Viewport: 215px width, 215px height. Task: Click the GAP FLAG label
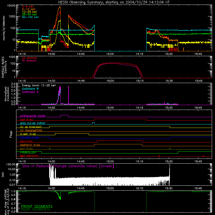point(26,120)
